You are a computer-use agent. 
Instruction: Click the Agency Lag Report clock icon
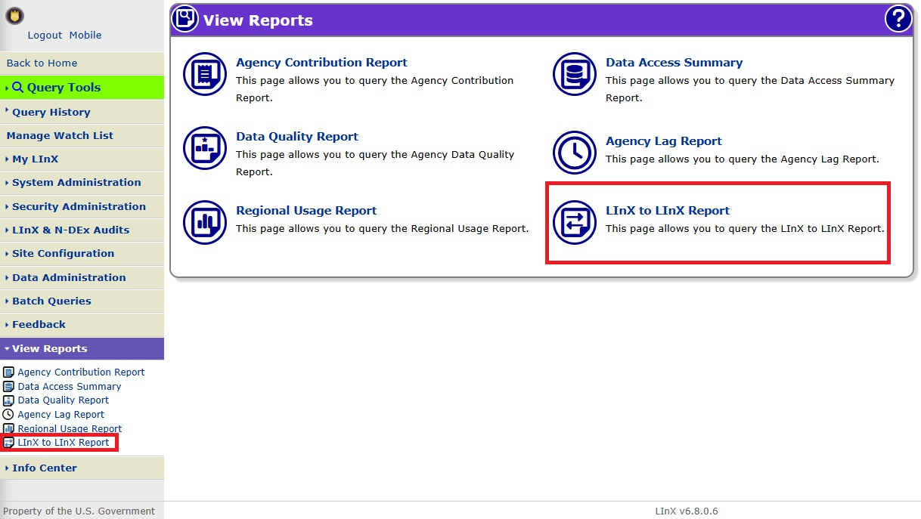coord(575,153)
